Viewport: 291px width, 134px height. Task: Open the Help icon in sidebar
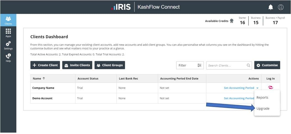click(8, 57)
